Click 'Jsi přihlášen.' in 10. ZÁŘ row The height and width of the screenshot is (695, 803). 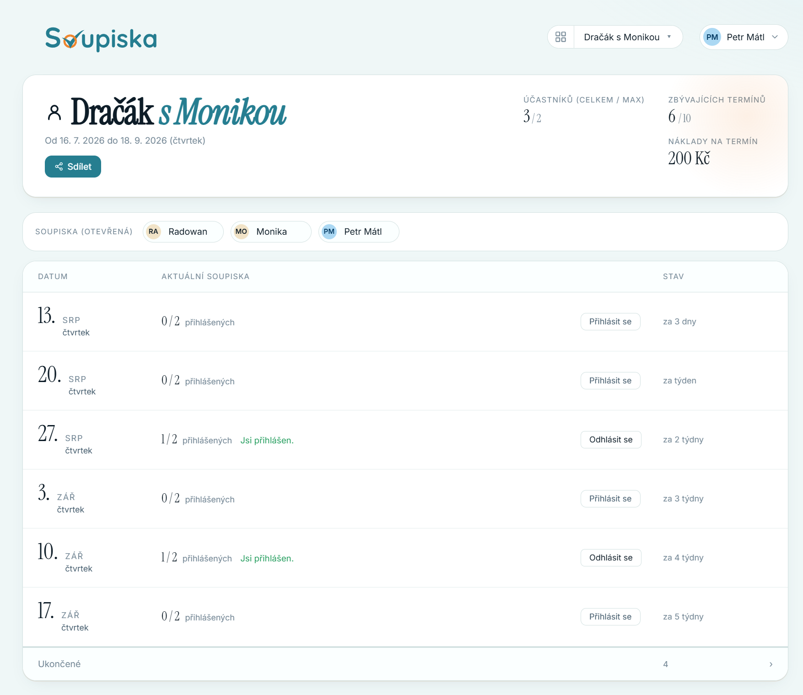[x=267, y=559]
